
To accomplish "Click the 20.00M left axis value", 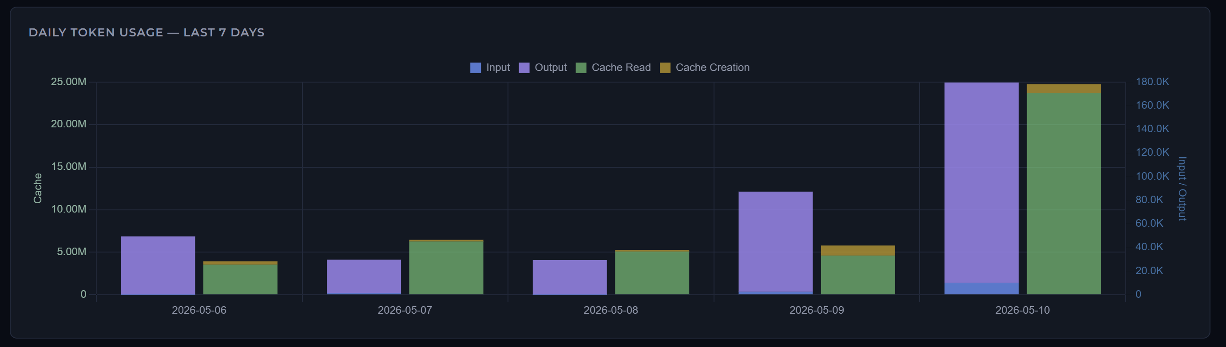I will (68, 124).
